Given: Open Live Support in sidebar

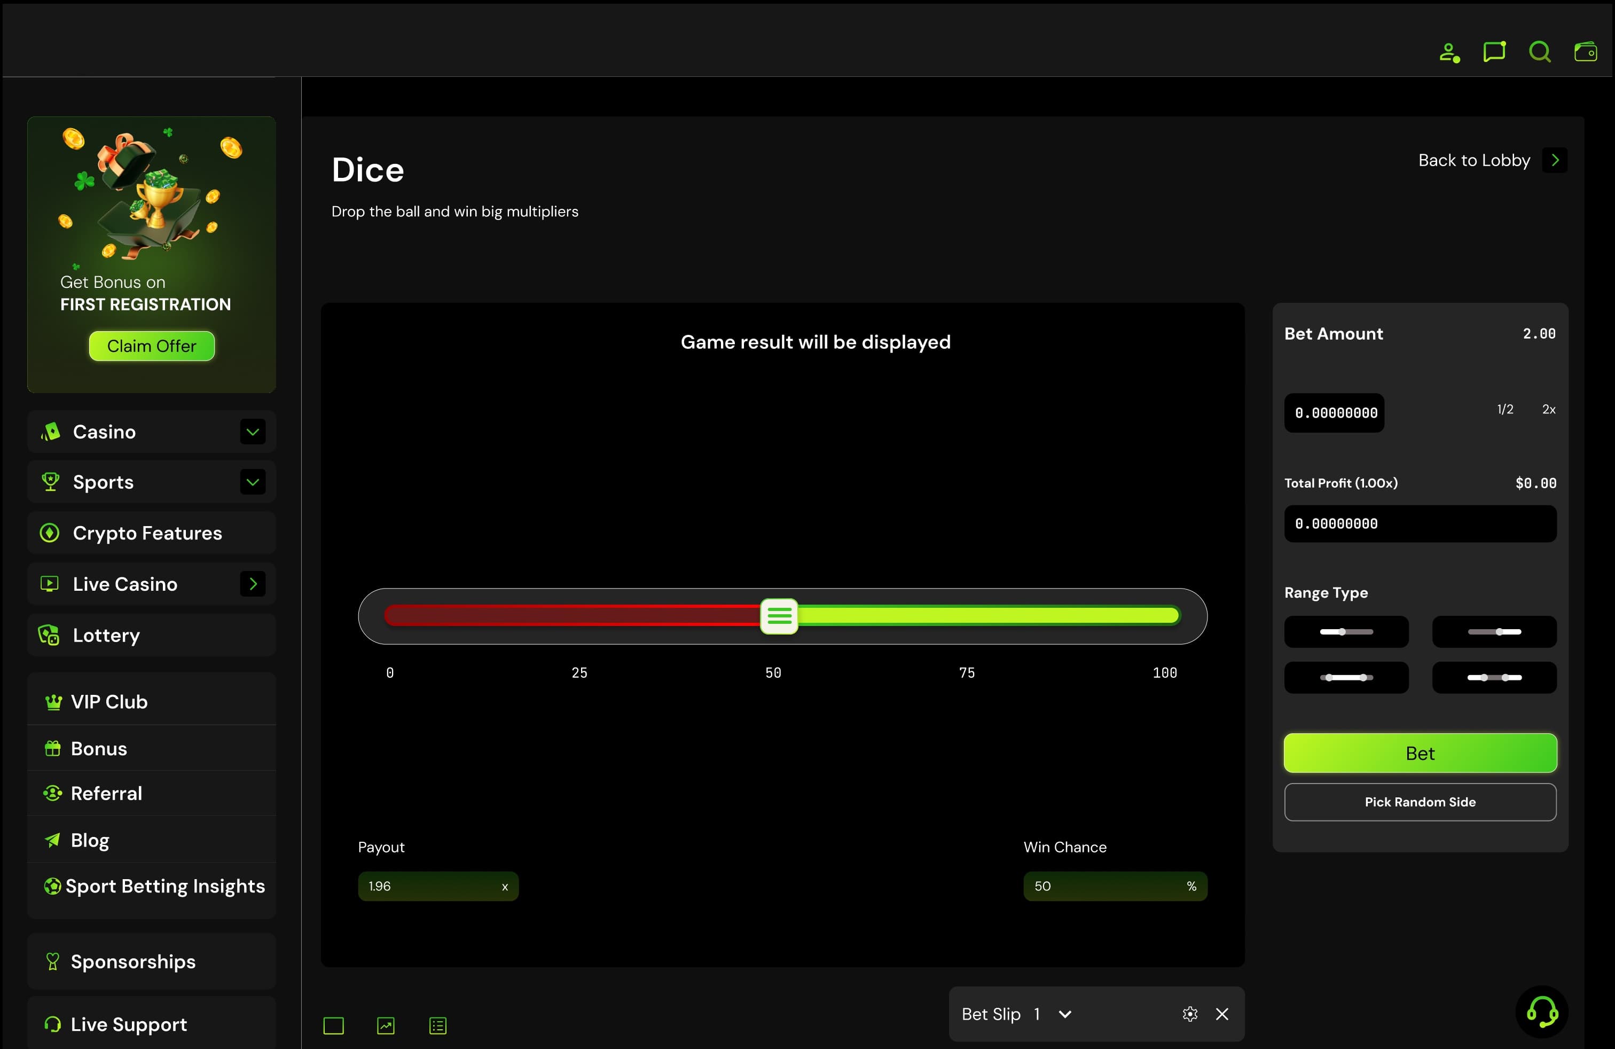Looking at the screenshot, I should tap(151, 1023).
